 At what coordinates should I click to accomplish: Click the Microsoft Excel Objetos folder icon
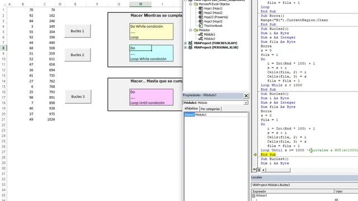click(195, 4)
